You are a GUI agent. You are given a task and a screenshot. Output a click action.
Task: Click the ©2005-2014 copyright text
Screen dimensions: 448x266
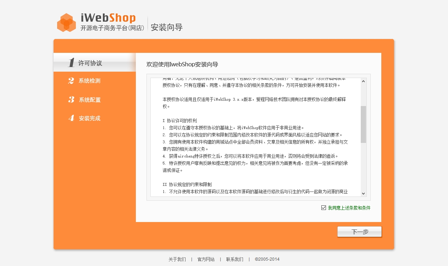267,259
